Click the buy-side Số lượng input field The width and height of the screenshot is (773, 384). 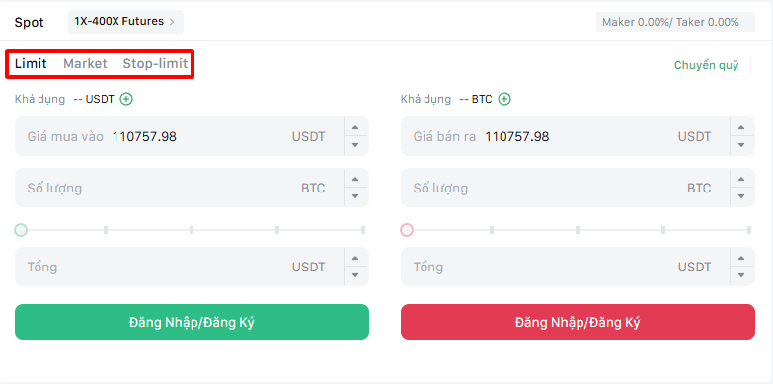point(180,188)
